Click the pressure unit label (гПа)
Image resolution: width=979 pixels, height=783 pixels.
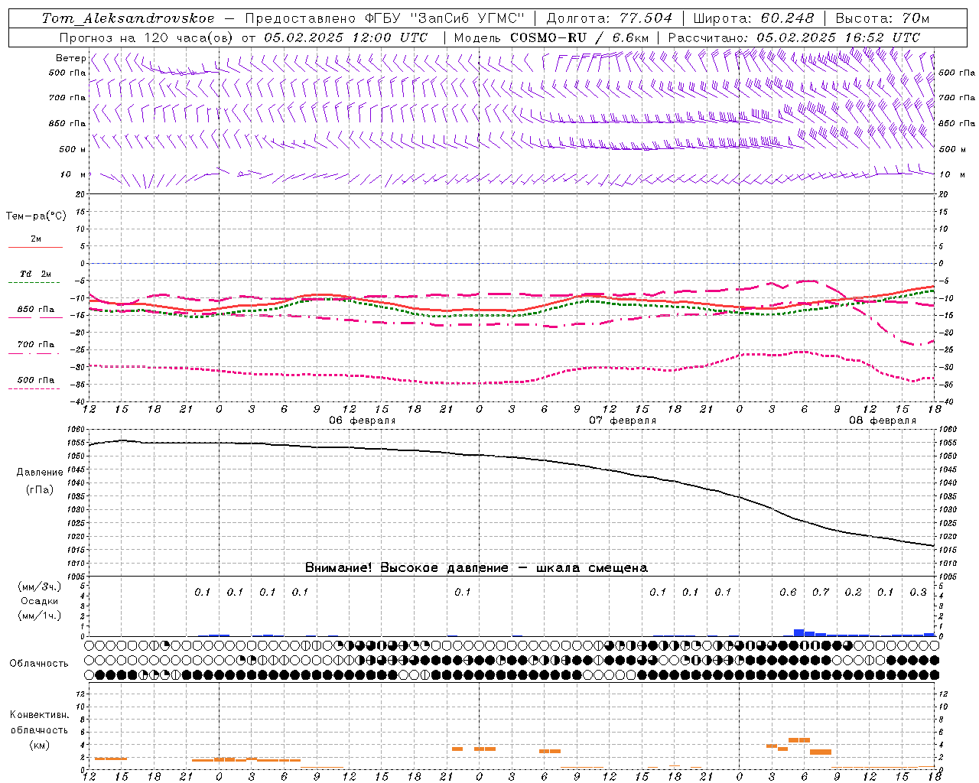click(x=40, y=489)
